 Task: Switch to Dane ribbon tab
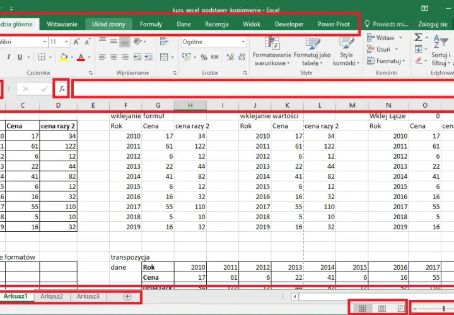tap(183, 25)
